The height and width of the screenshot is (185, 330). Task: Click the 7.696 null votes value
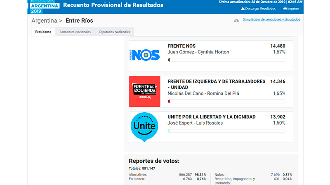pyautogui.click(x=275, y=174)
